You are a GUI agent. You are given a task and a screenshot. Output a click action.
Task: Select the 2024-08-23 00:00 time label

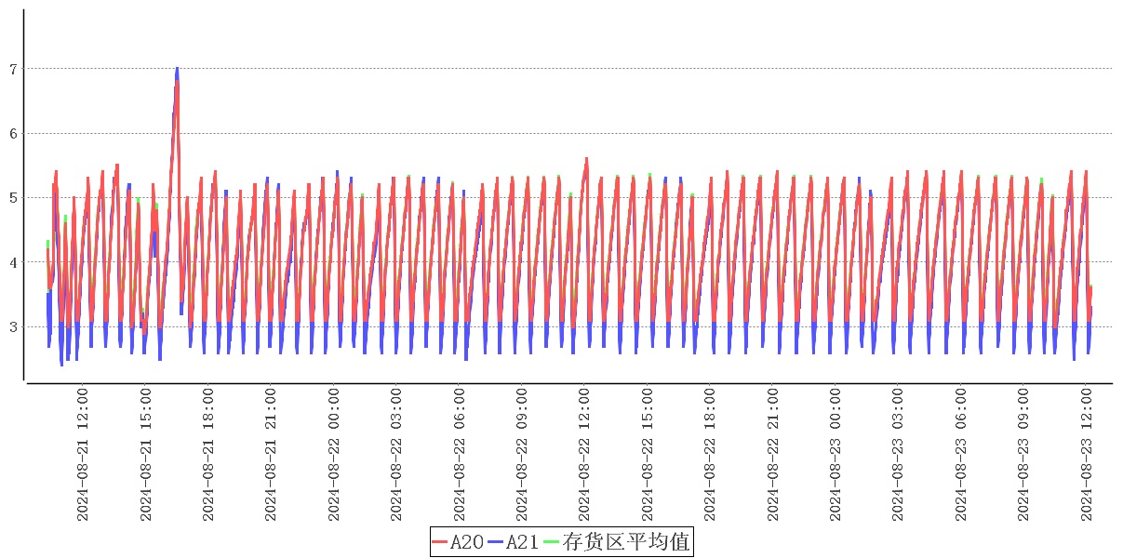tap(836, 455)
